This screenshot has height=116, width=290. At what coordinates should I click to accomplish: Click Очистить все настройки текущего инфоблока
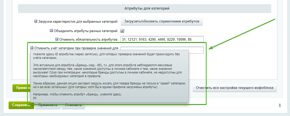(235, 88)
